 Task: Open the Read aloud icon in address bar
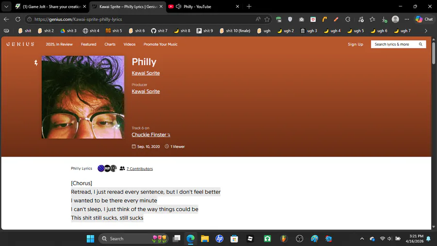258,19
